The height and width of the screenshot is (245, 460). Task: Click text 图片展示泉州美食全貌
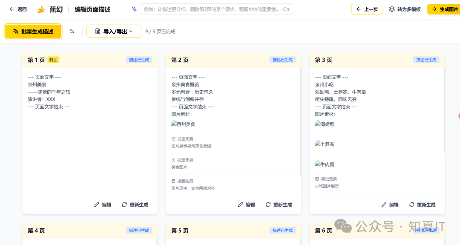point(191,146)
